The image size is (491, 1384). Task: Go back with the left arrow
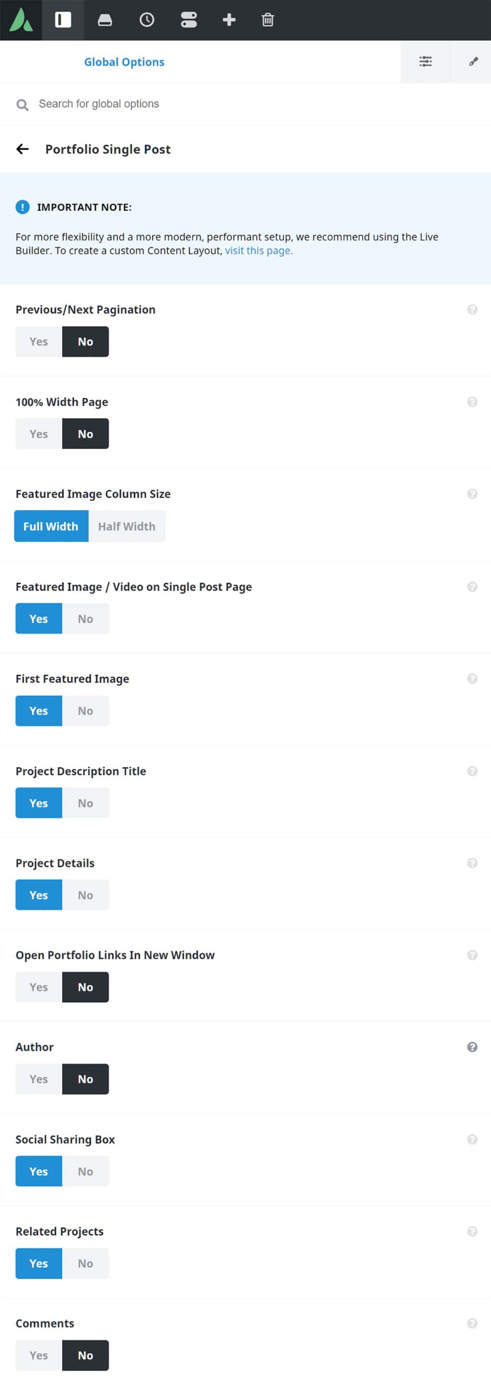pyautogui.click(x=22, y=149)
